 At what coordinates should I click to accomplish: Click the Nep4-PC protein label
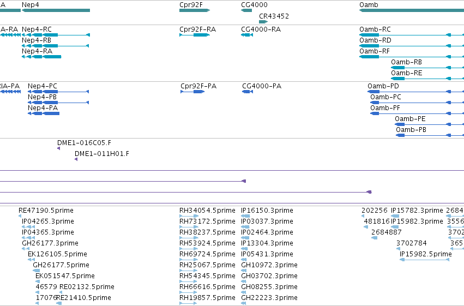pos(43,86)
